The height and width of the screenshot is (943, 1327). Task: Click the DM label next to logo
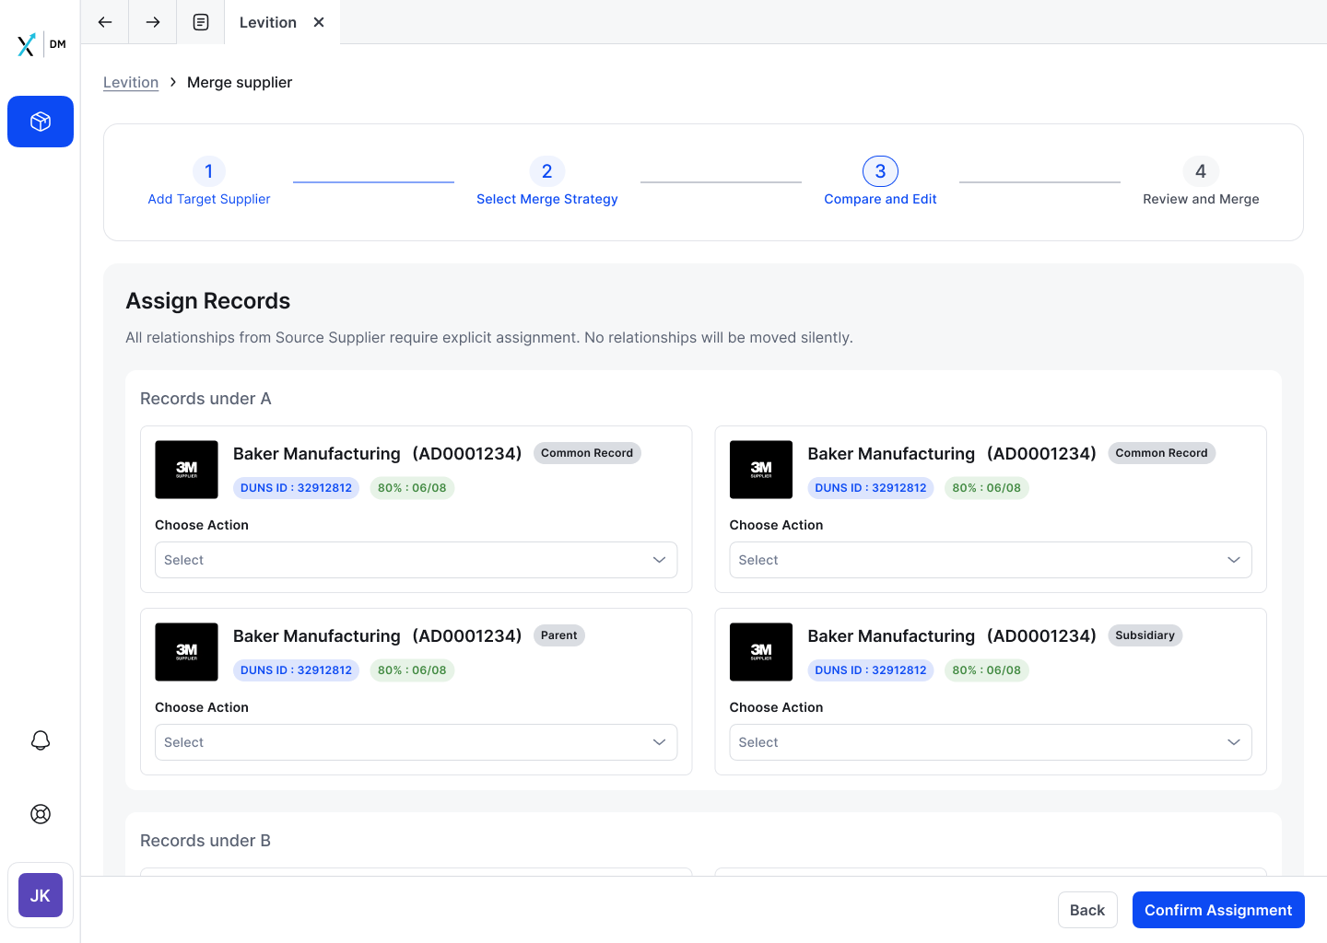(58, 44)
